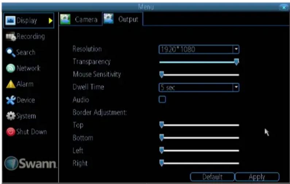Open the Resolution dropdown arrow

click(236, 49)
